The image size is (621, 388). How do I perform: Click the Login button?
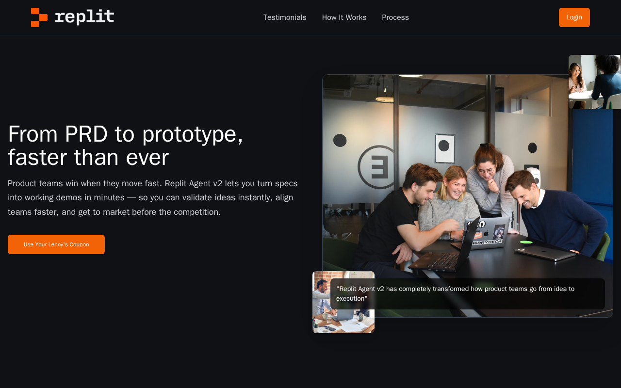point(574,17)
